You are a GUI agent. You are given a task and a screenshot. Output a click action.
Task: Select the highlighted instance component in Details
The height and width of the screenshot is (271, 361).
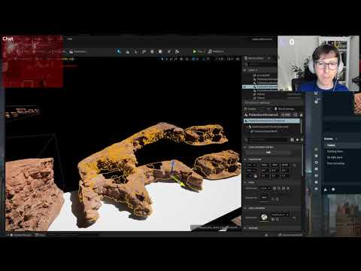click(x=272, y=120)
